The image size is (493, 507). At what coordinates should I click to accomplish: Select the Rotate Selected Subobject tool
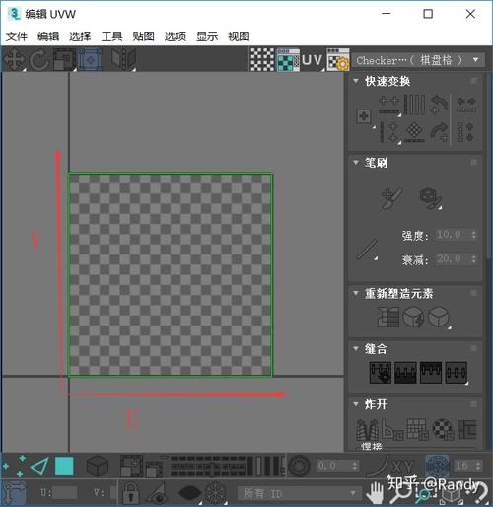click(39, 59)
